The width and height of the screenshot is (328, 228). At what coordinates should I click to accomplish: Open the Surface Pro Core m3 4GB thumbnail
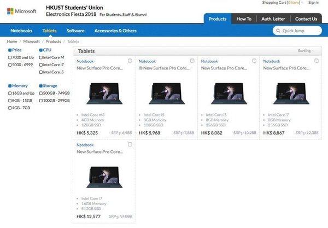(104, 93)
